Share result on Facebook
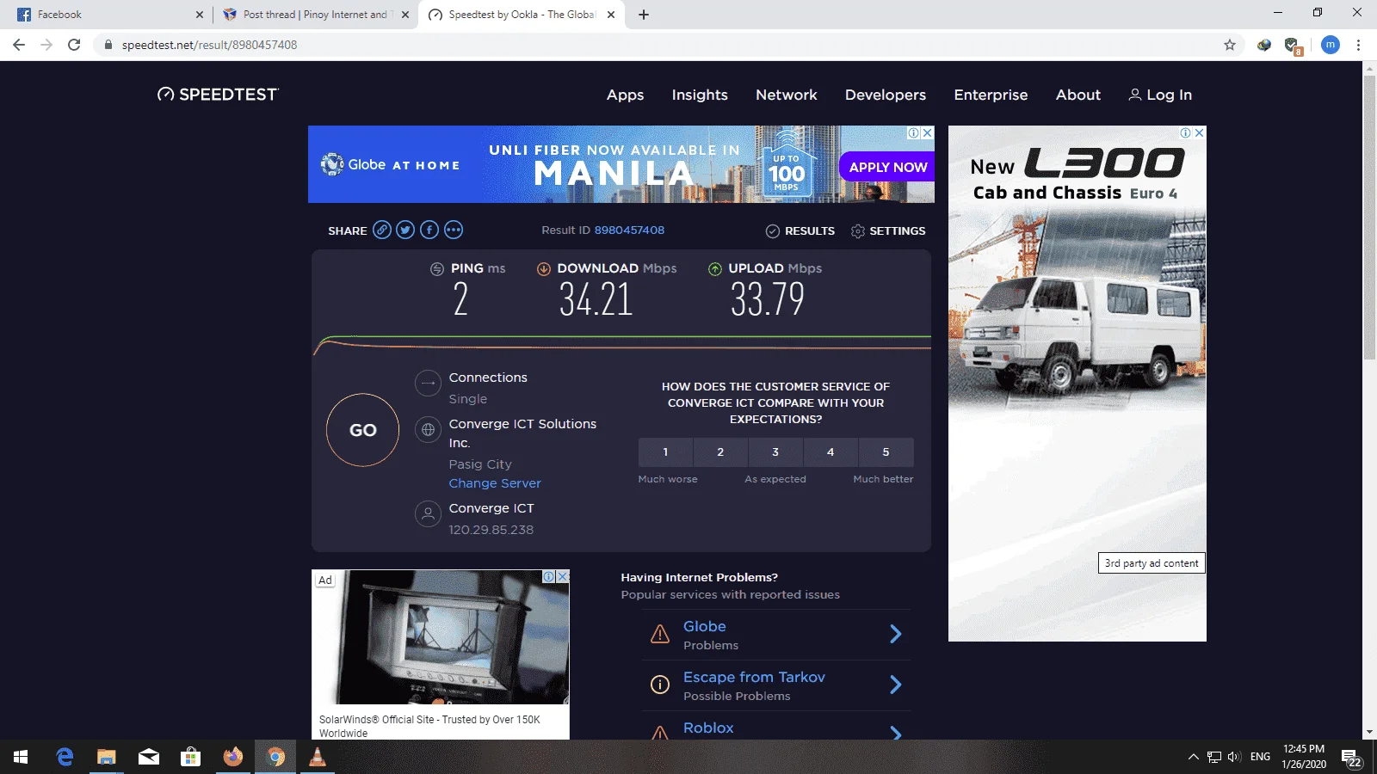1377x774 pixels. tap(429, 230)
